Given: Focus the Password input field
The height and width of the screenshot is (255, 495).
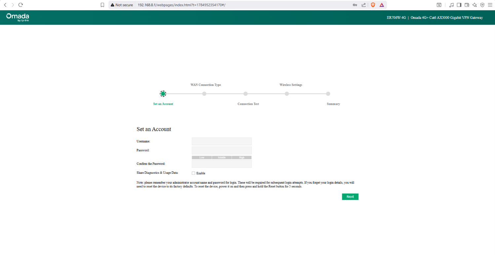Looking at the screenshot, I should point(222,151).
